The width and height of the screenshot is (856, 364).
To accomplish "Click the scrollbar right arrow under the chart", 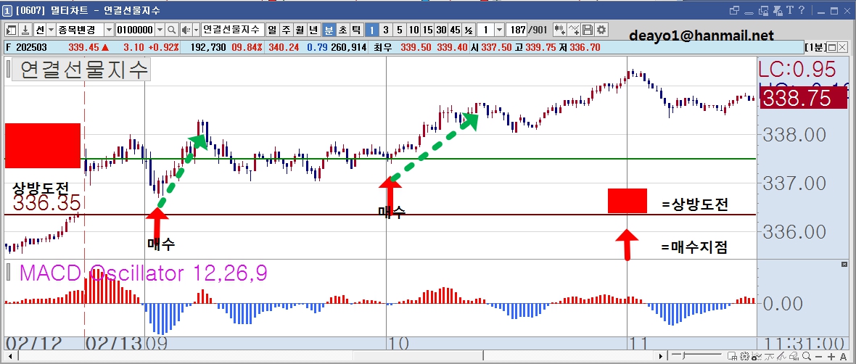I will pos(661,356).
